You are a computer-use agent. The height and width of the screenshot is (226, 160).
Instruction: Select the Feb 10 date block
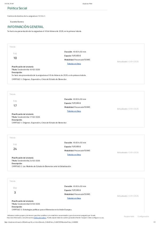(x=15, y=56)
